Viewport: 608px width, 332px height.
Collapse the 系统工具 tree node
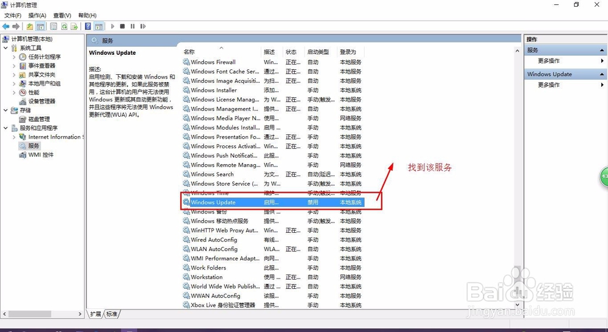(5, 48)
